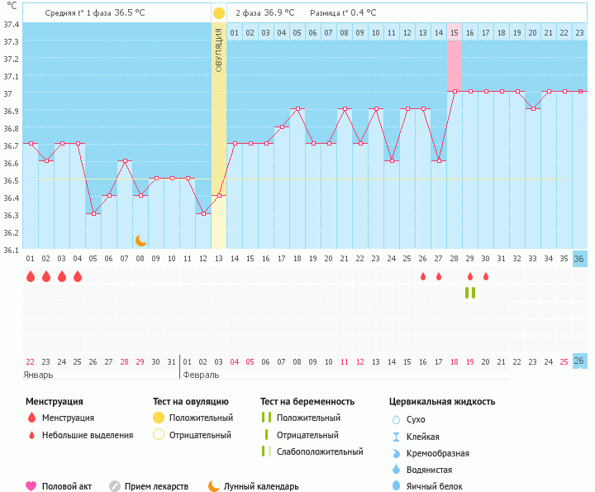Image resolution: width=595 pixels, height=492 pixels.
Task: Click the dry cervical fluid legend icon
Action: pyautogui.click(x=396, y=419)
